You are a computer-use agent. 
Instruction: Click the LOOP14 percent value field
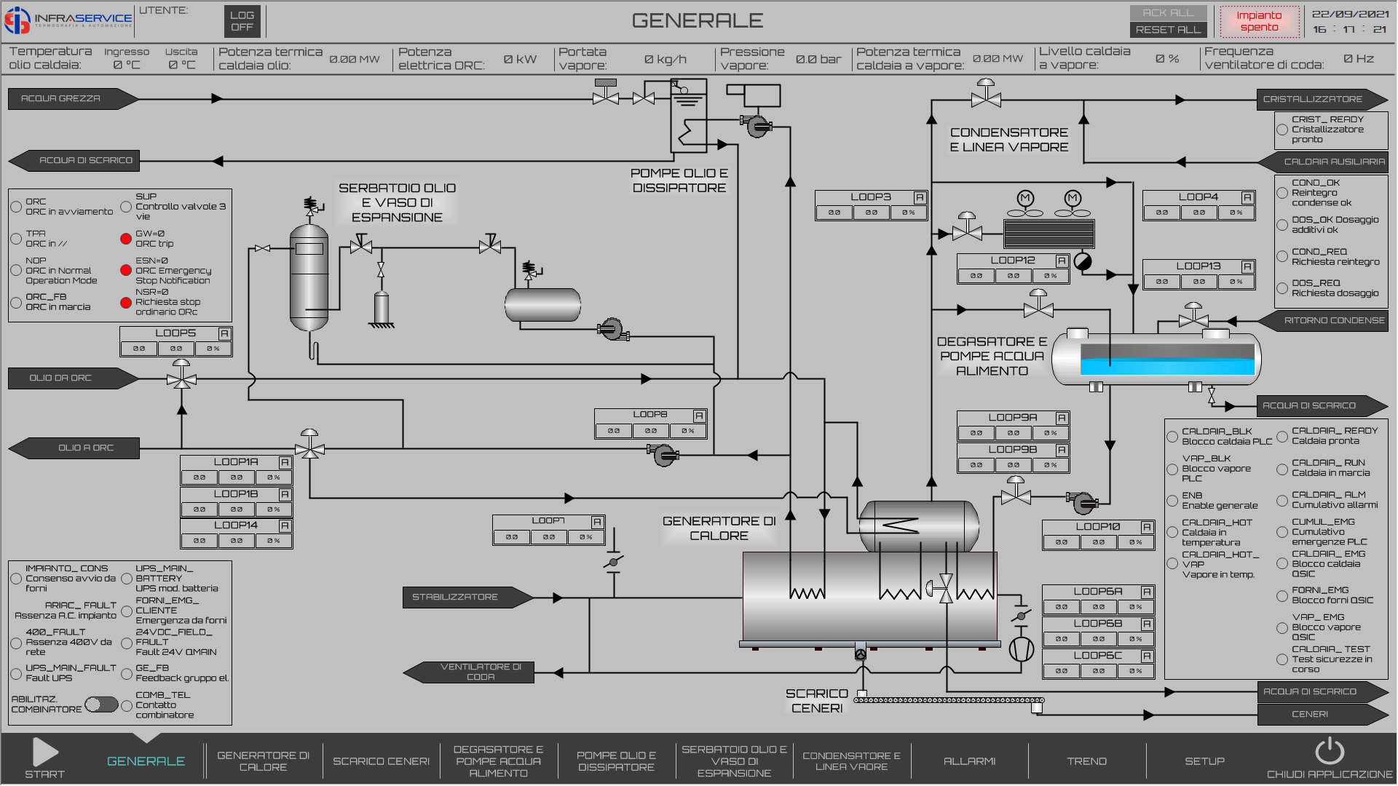pos(273,541)
